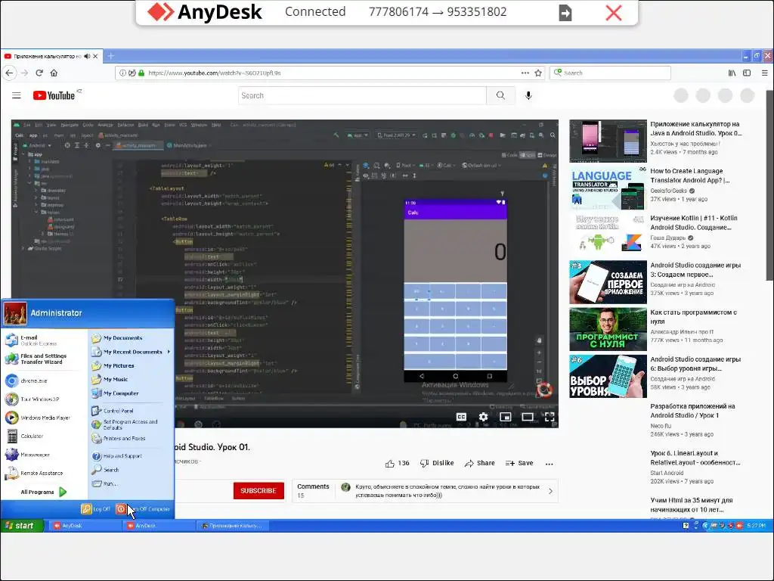
Task: Enable miniplayer mode on video
Action: [x=506, y=417]
